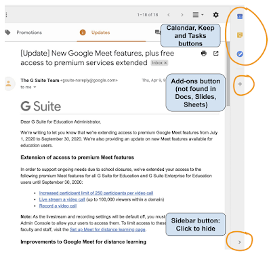The width and height of the screenshot is (271, 253).
Task: Click the more options vertical dots
Action: [6, 15]
